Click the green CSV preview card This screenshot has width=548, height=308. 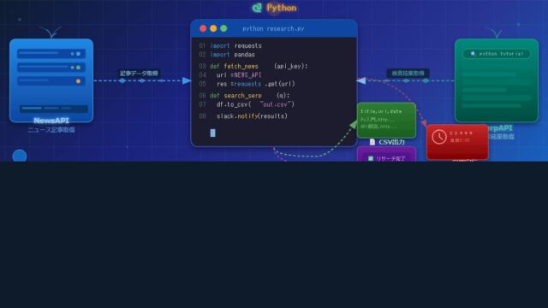386,120
